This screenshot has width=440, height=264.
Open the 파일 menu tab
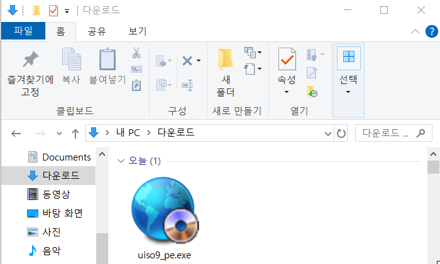pos(23,31)
